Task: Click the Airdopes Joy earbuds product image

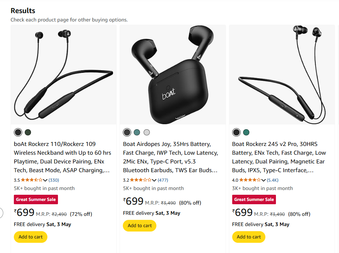Action: pos(173,75)
